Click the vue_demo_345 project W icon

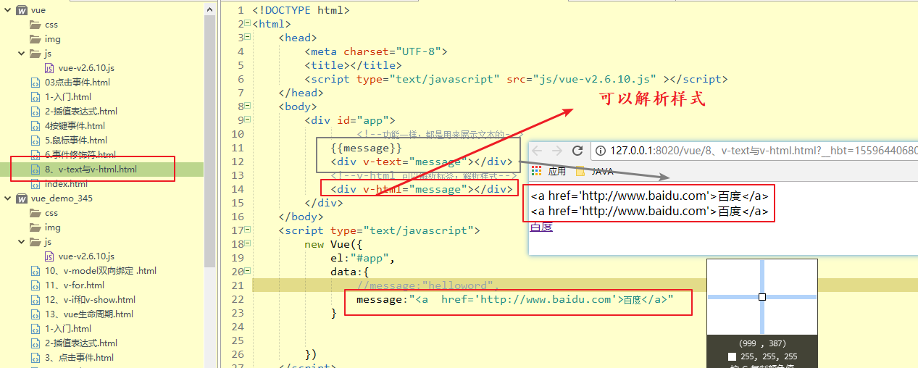pos(21,198)
